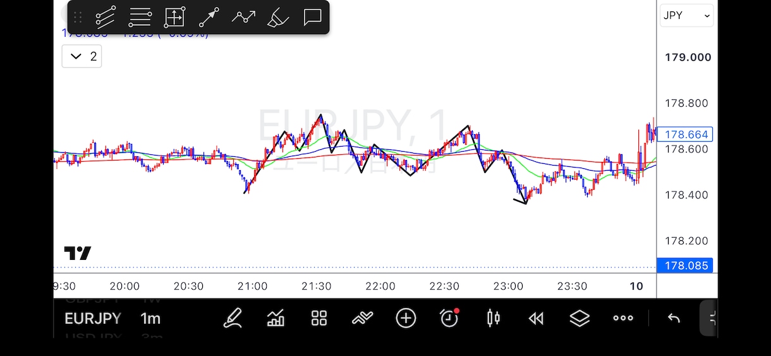Create an alert with clock icon
This screenshot has height=356, width=771.
point(449,318)
